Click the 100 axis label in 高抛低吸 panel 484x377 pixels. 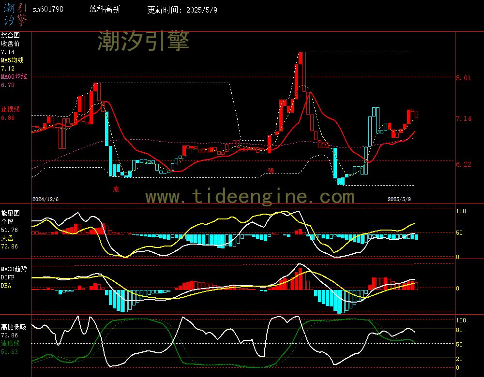[461, 320]
